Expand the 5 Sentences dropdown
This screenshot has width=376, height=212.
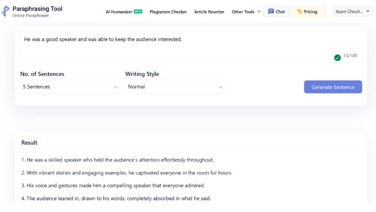click(70, 87)
